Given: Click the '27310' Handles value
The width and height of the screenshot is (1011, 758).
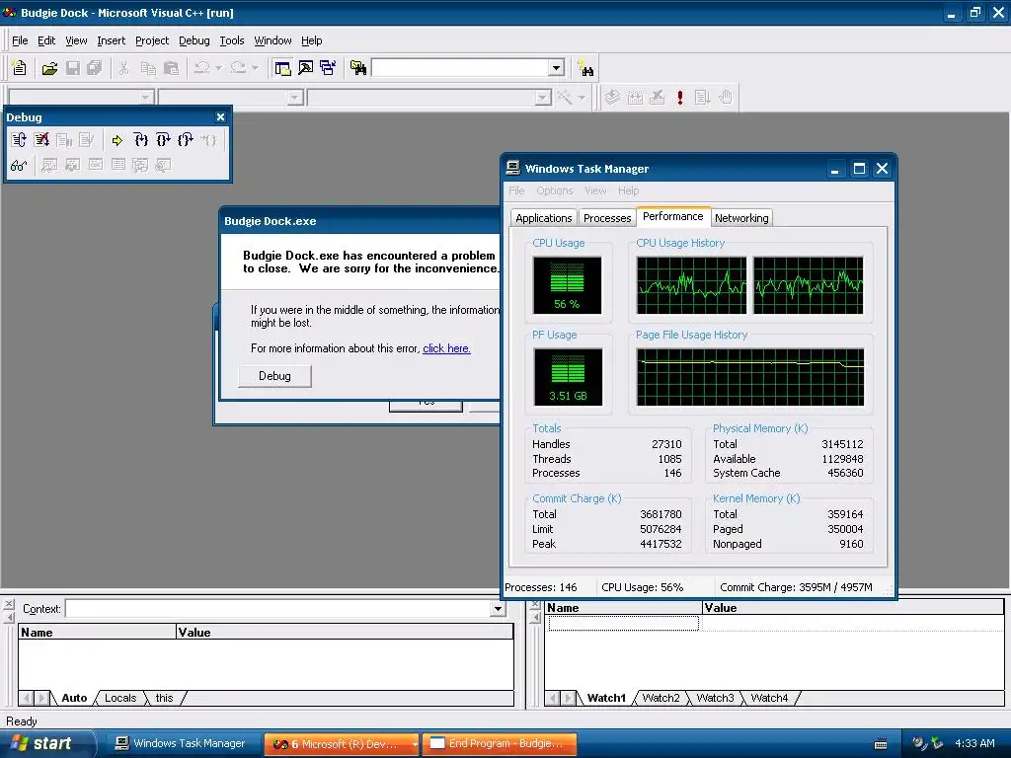Looking at the screenshot, I should 666,444.
